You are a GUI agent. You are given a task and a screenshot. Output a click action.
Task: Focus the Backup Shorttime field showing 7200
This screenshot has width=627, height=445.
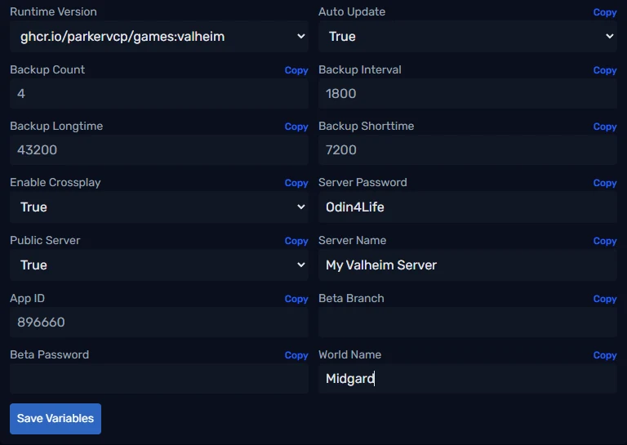[468, 150]
